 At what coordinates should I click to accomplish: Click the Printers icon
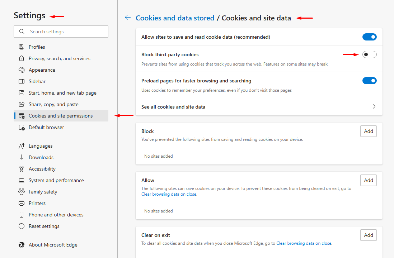click(22, 203)
